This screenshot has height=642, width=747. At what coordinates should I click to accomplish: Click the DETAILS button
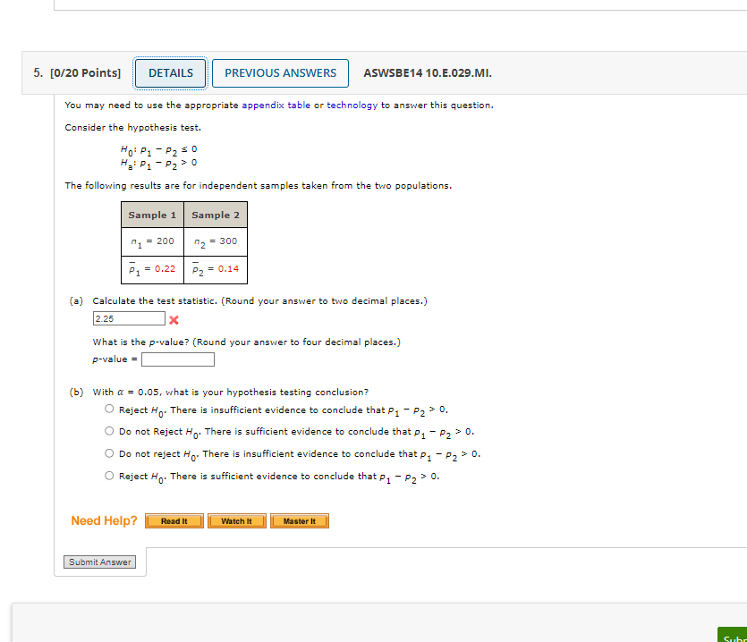coord(171,73)
